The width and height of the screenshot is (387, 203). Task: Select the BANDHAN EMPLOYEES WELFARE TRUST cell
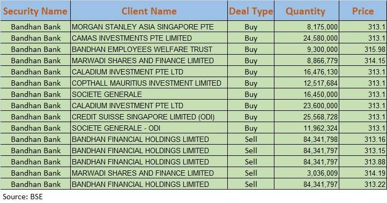(x=149, y=49)
